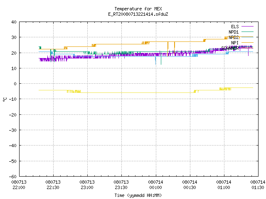Image resolution: width=266 pixels, height=199 pixels.
Task: Click the x-axis time label '22:00'
Action: tap(19, 187)
